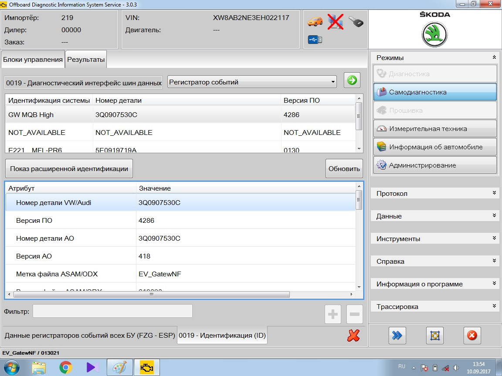Click the gray plus add filter button
Screen dimensions: 502x376
click(x=332, y=314)
